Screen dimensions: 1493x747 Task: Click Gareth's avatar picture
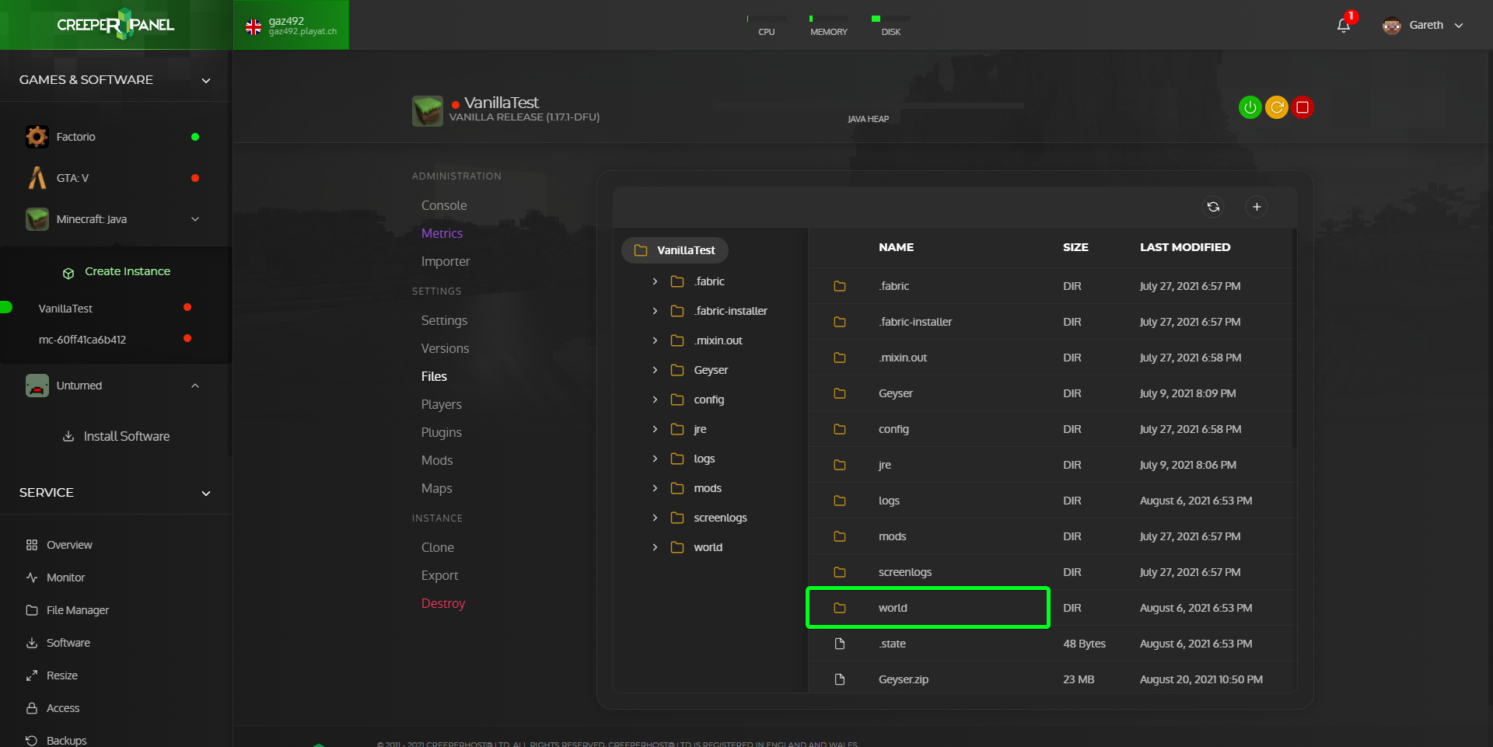click(1392, 26)
